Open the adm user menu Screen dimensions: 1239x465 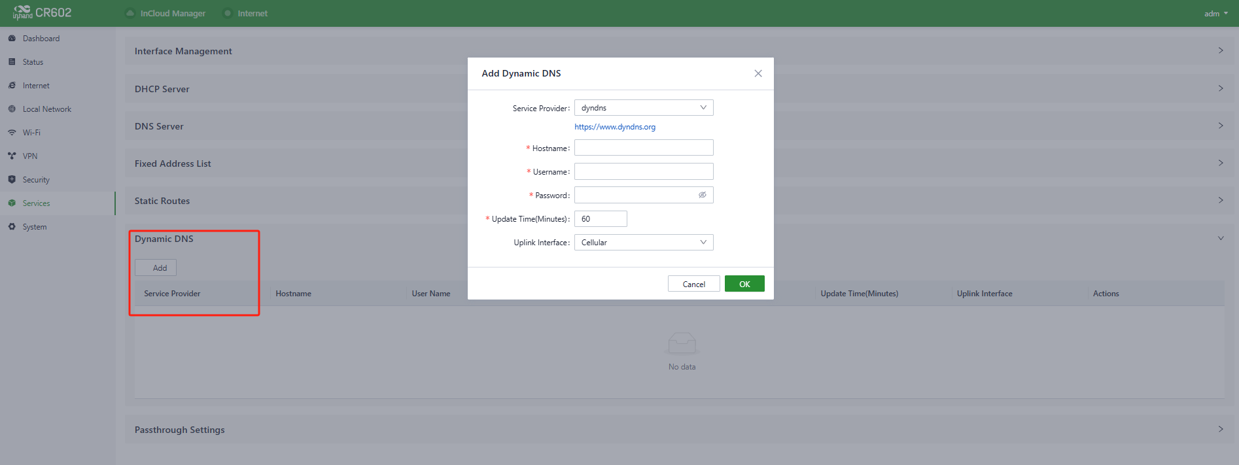pos(1216,14)
